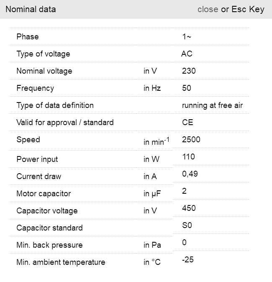The height and width of the screenshot is (282, 272).
Task: Select the in Hz unit cell
Action: (x=152, y=88)
